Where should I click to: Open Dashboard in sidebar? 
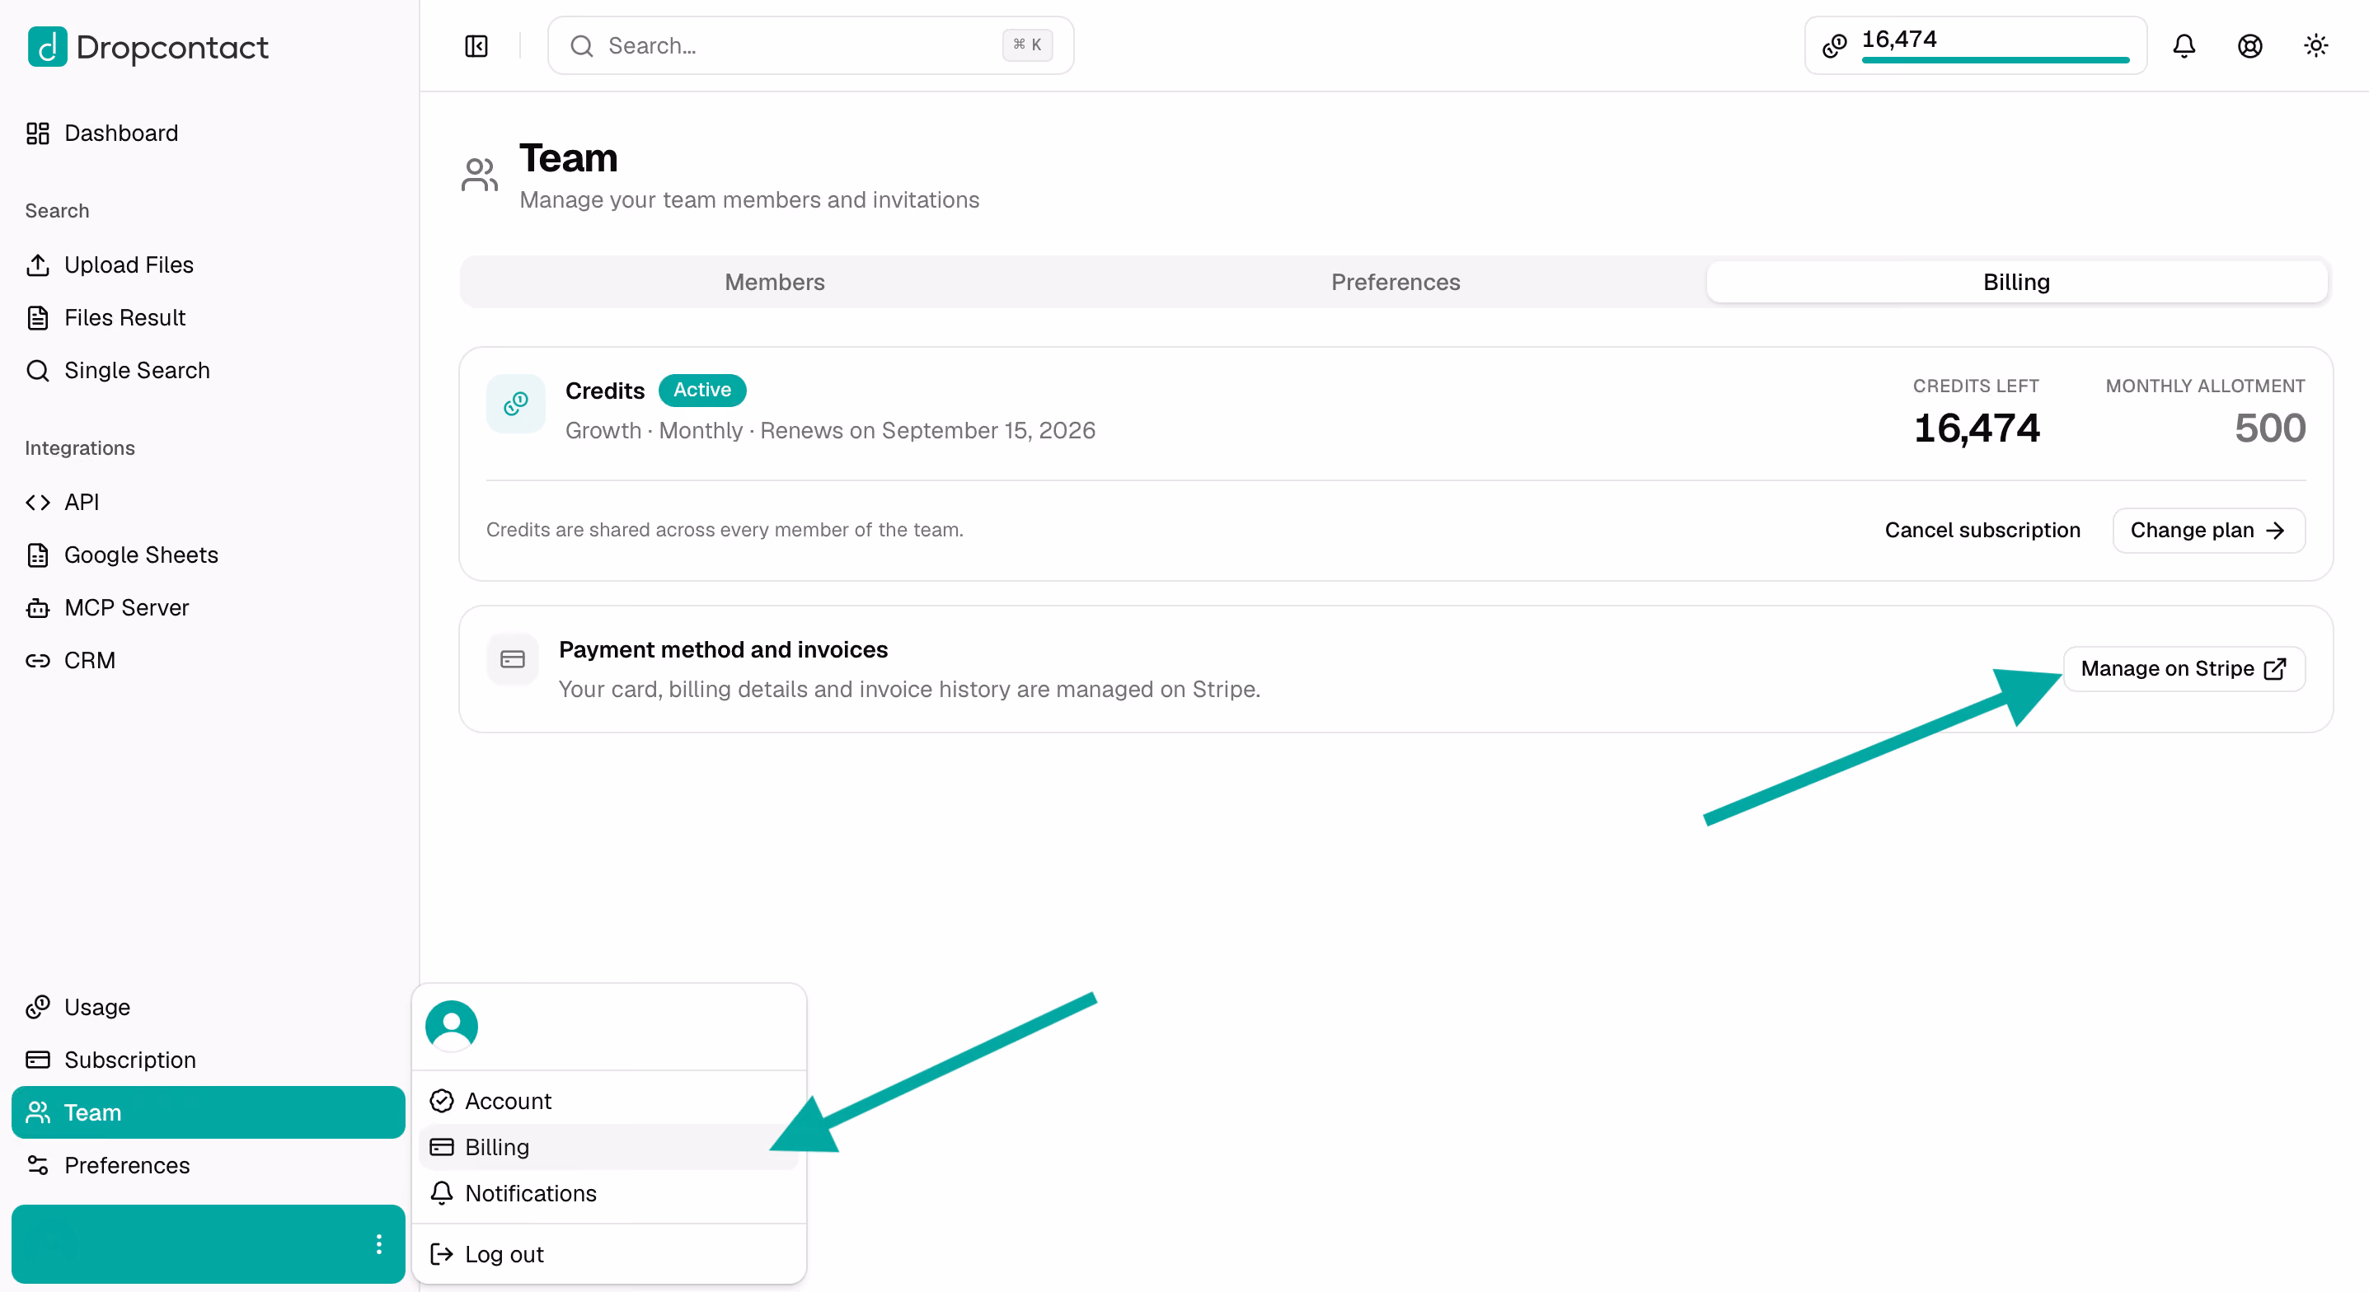[x=208, y=133]
